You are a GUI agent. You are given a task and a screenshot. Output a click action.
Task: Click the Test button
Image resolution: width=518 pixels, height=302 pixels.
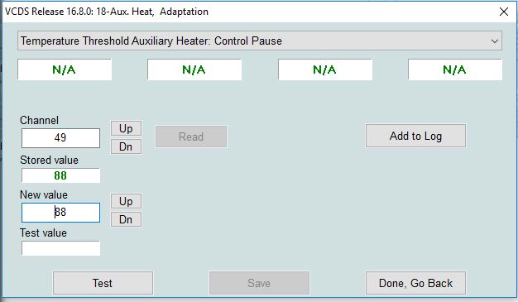click(103, 283)
